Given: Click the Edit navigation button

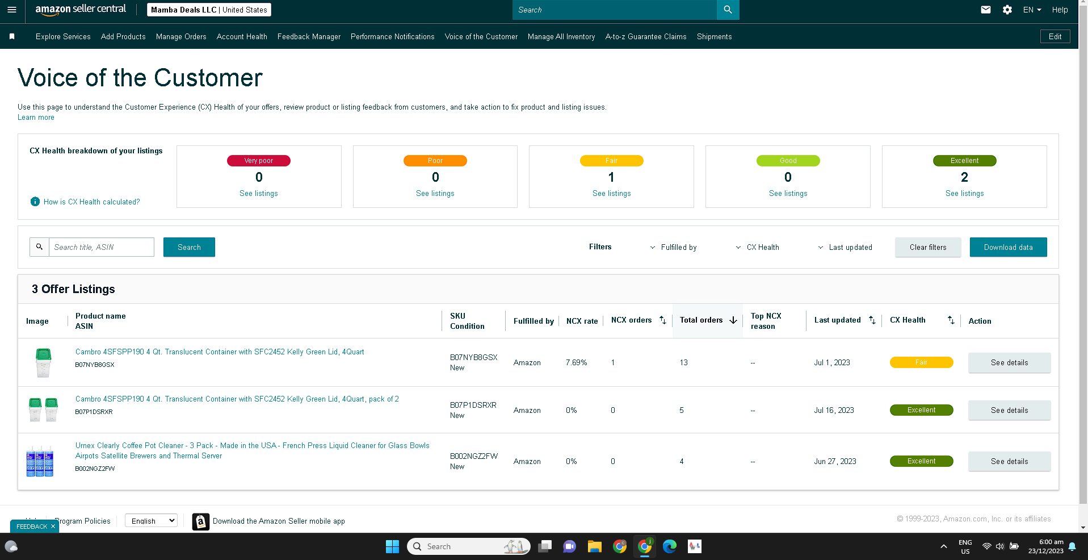Looking at the screenshot, I should [x=1055, y=36].
